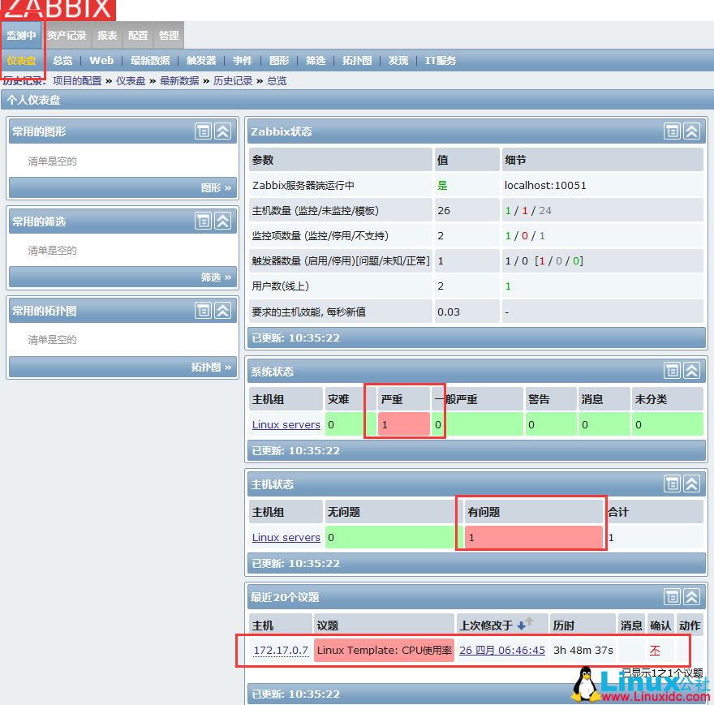714x705 pixels.
Task: Open the edit icon on 系统状态 panel
Action: (x=672, y=371)
